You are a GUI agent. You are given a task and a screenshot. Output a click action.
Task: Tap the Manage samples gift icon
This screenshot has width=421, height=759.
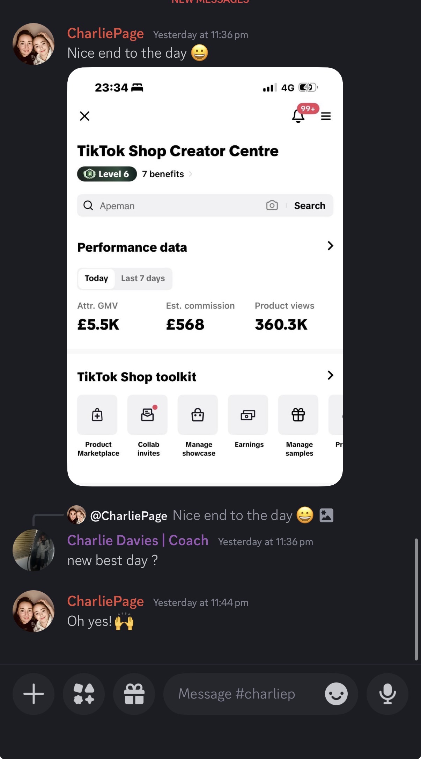[298, 415]
